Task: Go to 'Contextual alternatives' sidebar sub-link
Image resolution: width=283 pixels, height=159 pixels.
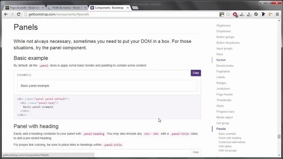Action: (232, 142)
